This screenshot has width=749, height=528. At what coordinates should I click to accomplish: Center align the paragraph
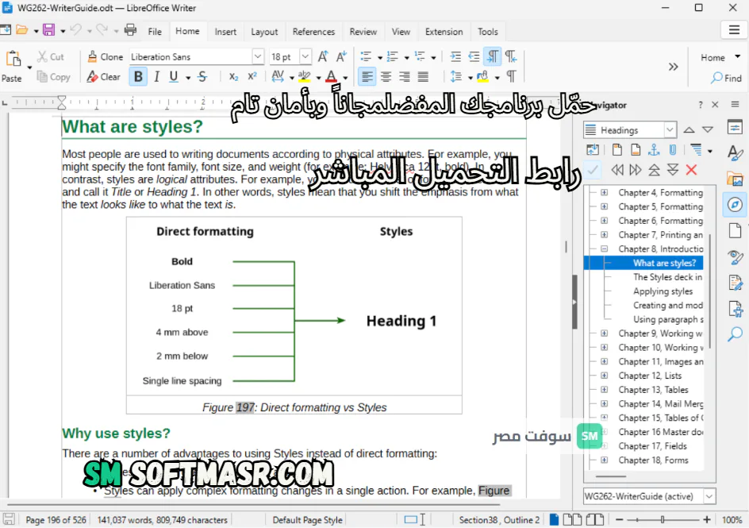386,76
